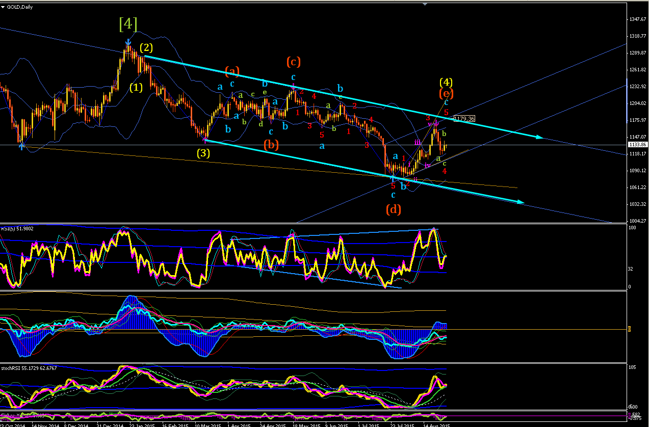Click the 14 Aug 2015 date on the time axis

click(x=436, y=424)
